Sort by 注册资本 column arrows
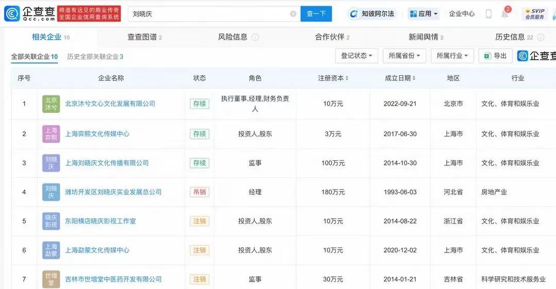556x289 pixels. click(x=347, y=78)
